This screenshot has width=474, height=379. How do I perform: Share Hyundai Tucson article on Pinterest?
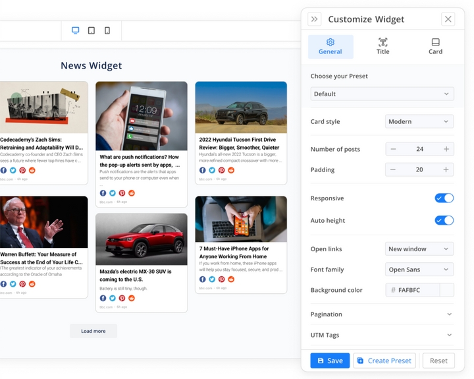(x=222, y=170)
